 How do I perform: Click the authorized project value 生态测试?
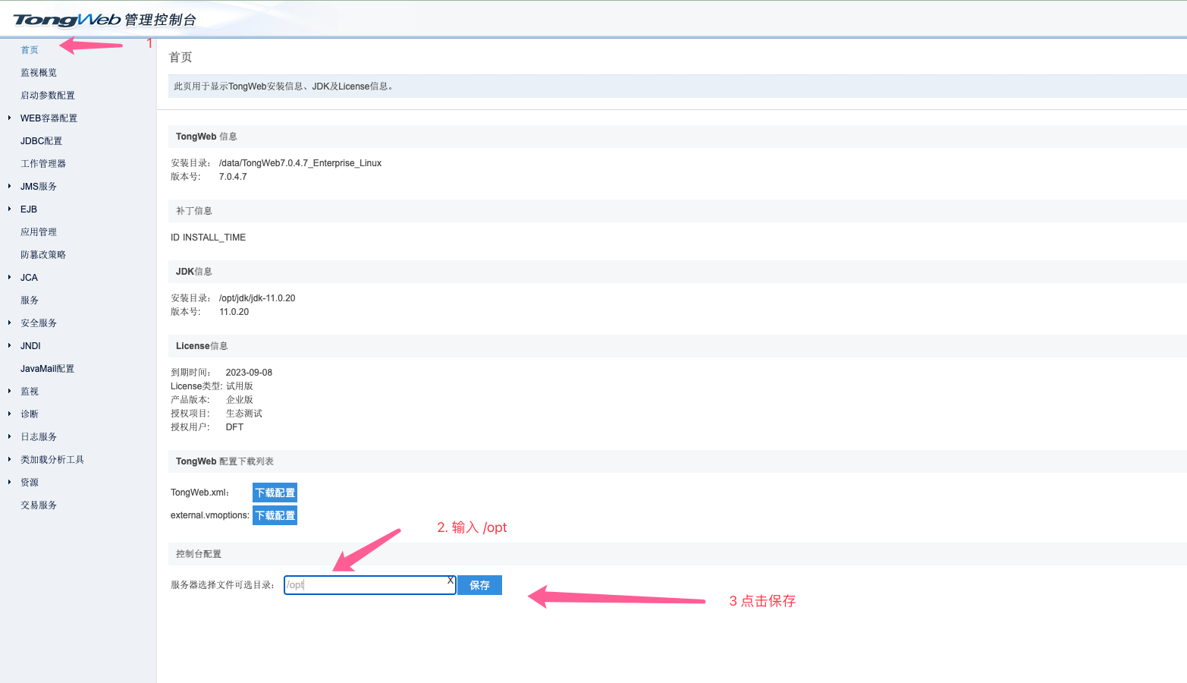point(244,414)
